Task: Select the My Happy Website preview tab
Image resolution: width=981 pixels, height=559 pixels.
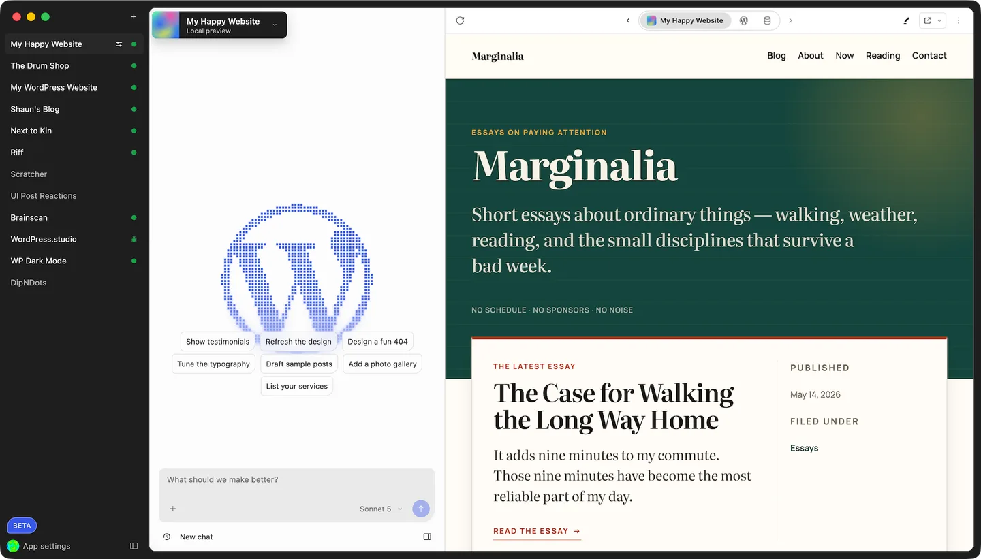Action: pos(685,20)
